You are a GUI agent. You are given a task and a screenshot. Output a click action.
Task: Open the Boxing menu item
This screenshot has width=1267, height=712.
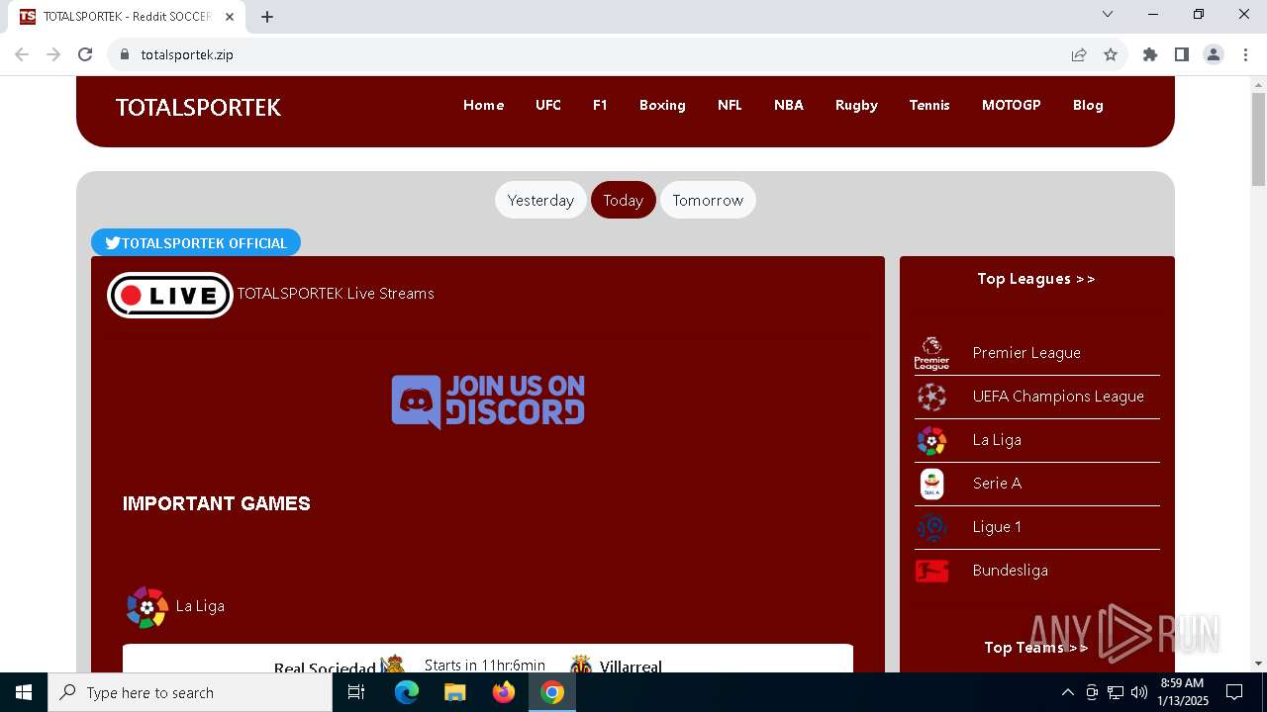(x=662, y=105)
